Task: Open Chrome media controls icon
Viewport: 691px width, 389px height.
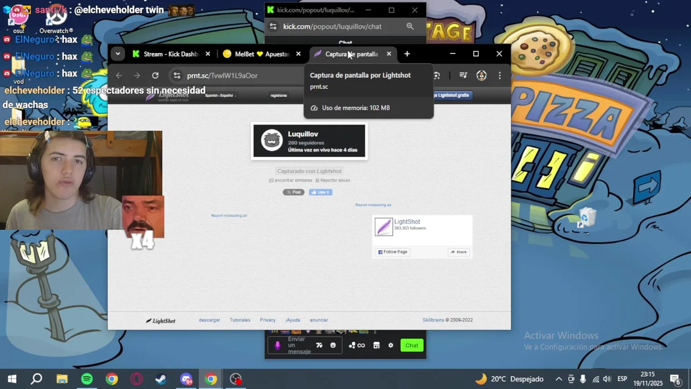Action: coord(463,76)
